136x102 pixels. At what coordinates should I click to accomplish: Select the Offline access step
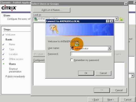click(16, 59)
